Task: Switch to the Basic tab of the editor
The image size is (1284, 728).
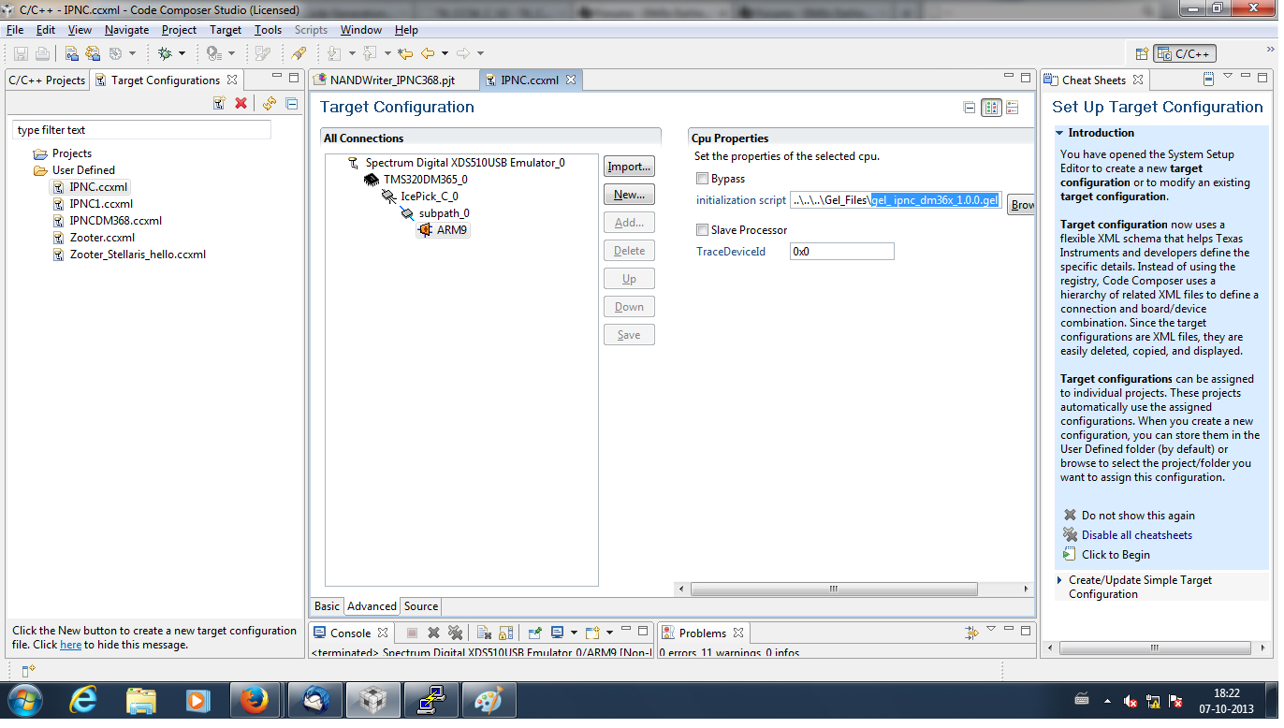Action: pyautogui.click(x=328, y=606)
